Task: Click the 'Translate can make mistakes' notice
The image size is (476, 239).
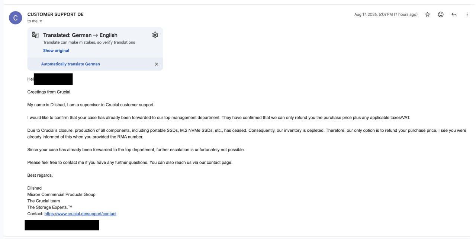Action: [89, 42]
